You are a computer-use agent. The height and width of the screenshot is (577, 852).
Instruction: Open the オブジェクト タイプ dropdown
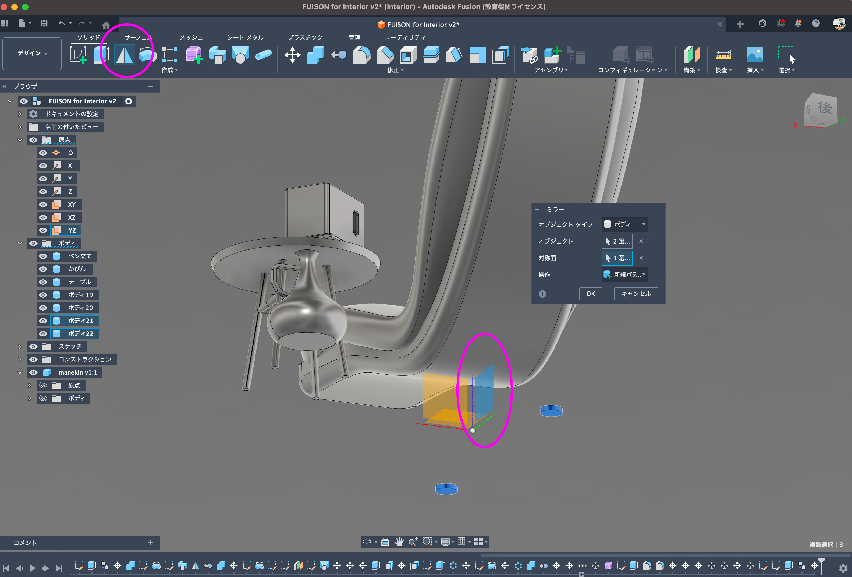pyautogui.click(x=625, y=224)
